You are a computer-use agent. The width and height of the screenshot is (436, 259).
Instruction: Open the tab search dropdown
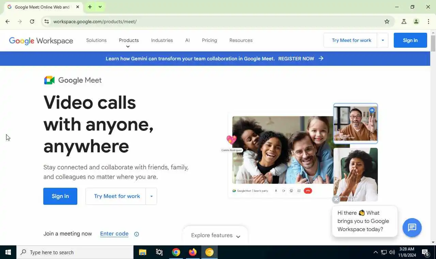pyautogui.click(x=100, y=7)
